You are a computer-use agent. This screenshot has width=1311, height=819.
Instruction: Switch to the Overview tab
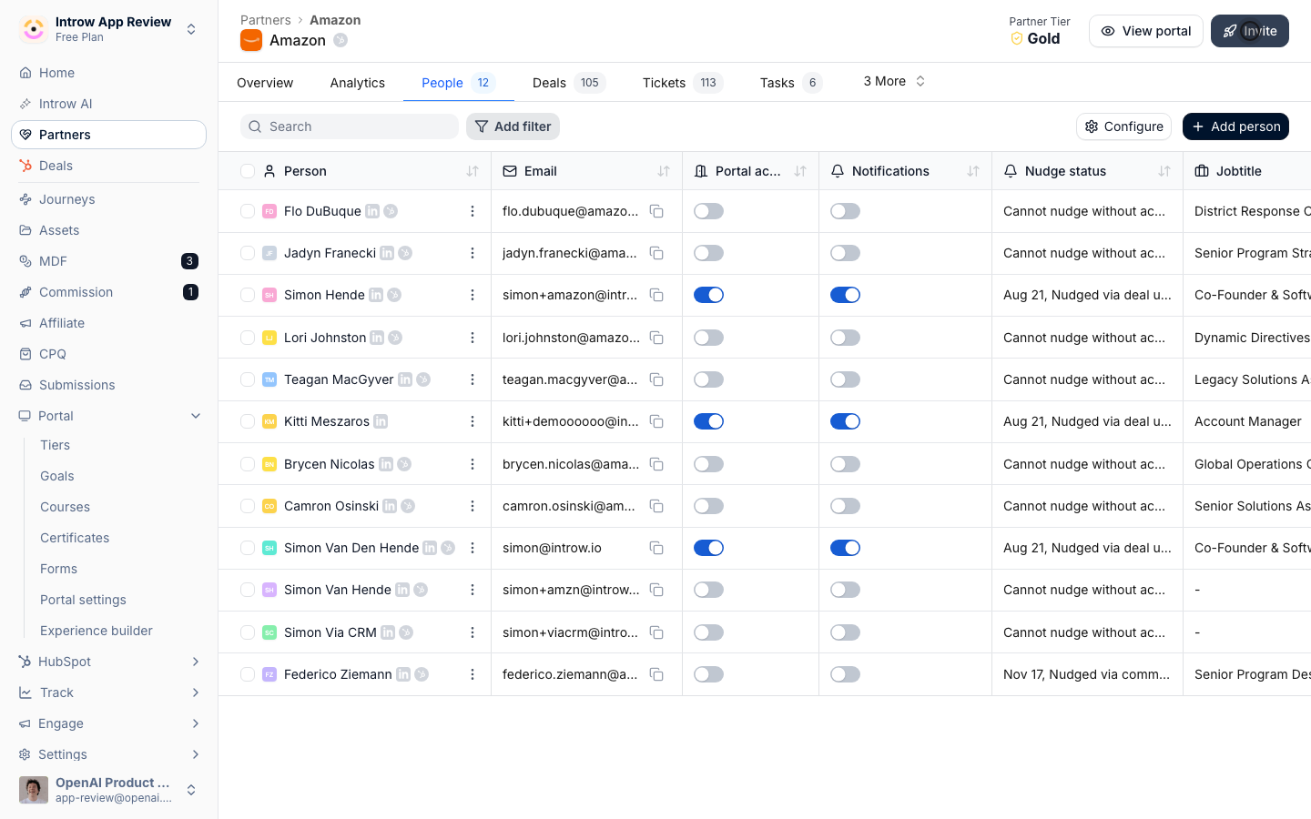(x=265, y=83)
